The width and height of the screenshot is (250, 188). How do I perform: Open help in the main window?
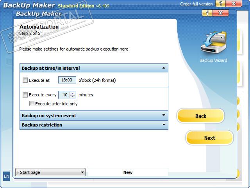220,4
